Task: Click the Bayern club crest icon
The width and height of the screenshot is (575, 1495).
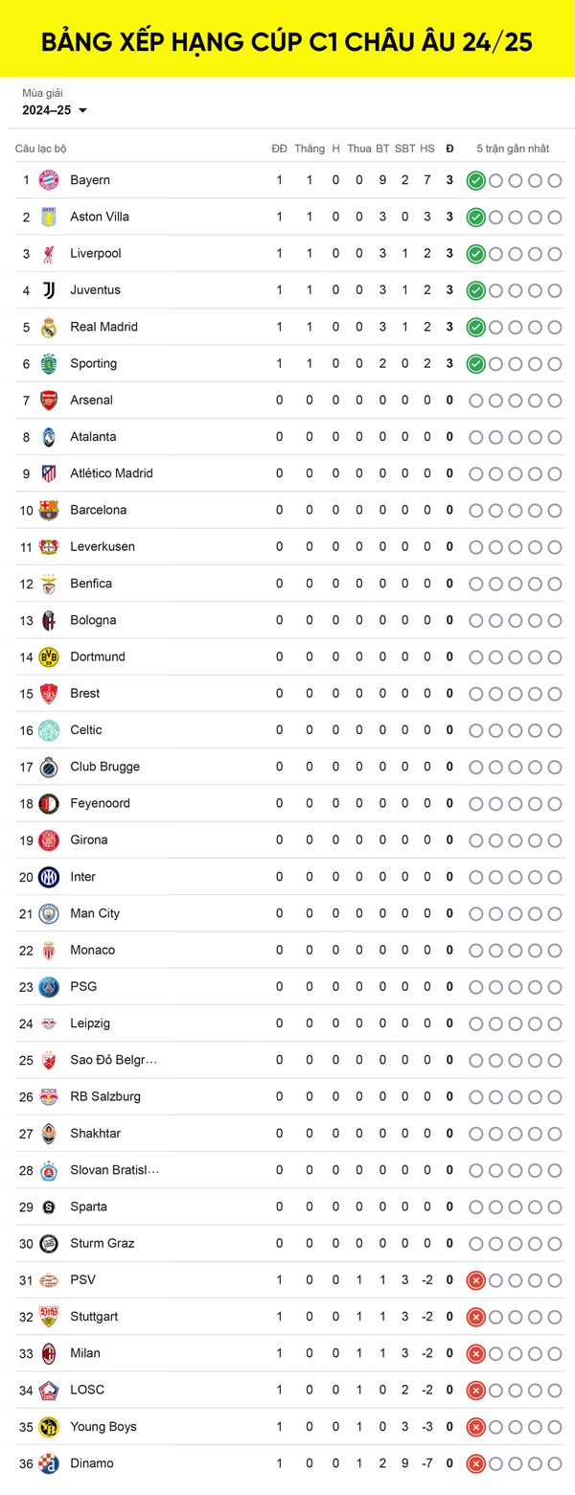Action: pyautogui.click(x=49, y=180)
